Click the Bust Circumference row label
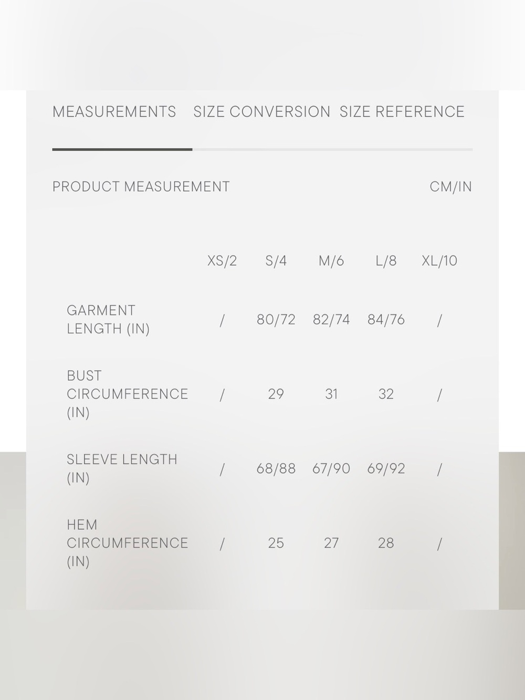The height and width of the screenshot is (700, 525). click(127, 394)
